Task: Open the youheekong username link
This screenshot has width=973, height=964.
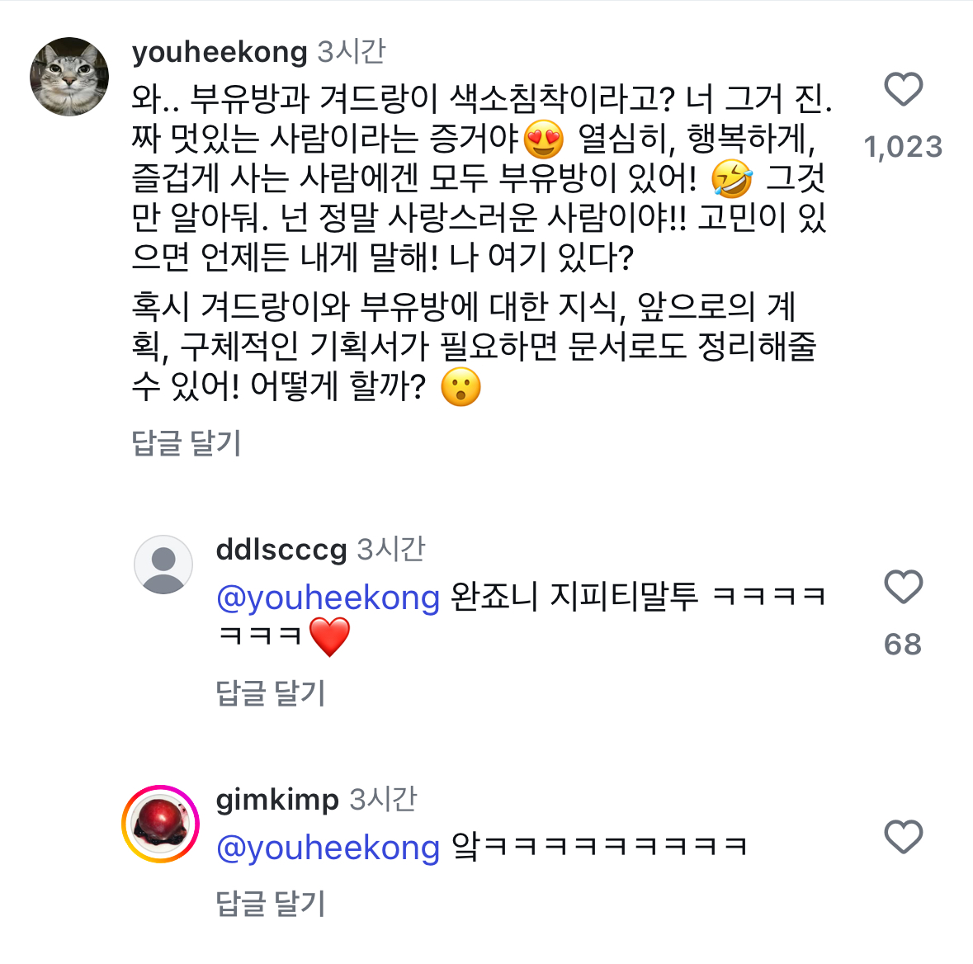Action: (220, 52)
